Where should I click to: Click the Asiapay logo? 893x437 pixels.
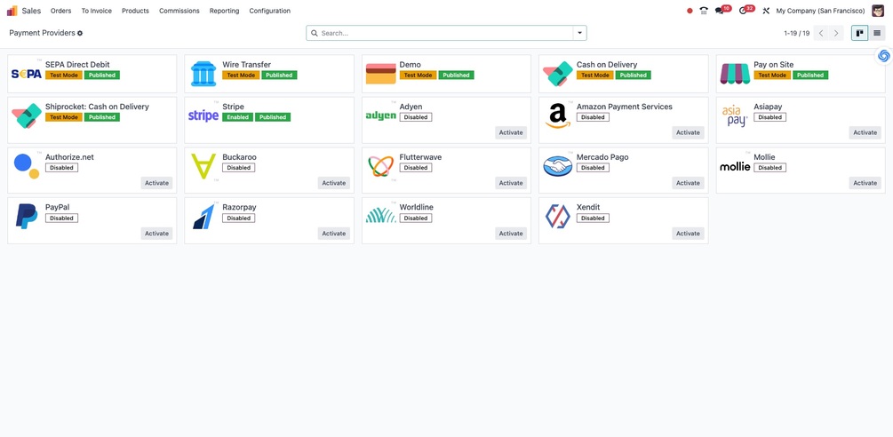click(735, 116)
